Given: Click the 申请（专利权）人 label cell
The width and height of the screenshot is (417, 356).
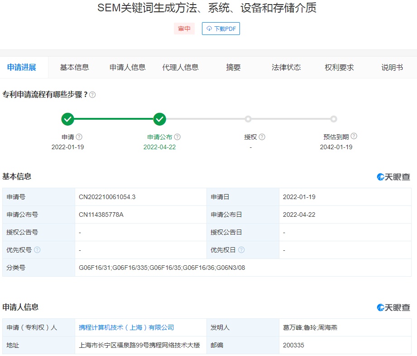Looking at the screenshot, I should (38, 327).
